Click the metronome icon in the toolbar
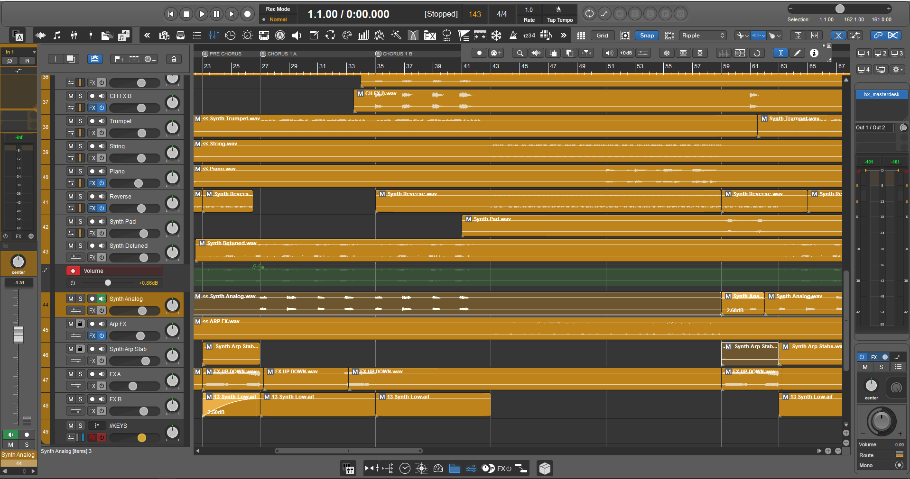The image size is (910, 479). coord(513,35)
